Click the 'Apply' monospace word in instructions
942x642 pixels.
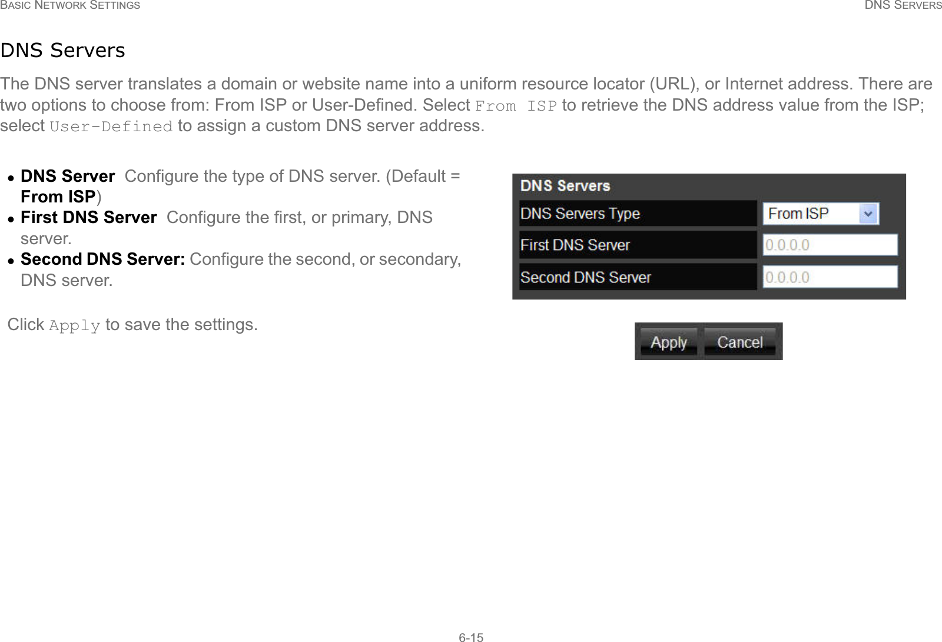tap(75, 325)
